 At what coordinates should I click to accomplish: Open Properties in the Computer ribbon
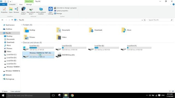pos(4,10)
